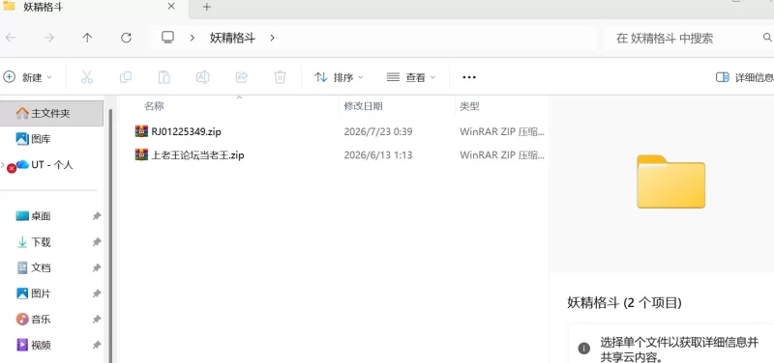
Task: Select 主文件夹 in the sidebar
Action: pyautogui.click(x=52, y=113)
